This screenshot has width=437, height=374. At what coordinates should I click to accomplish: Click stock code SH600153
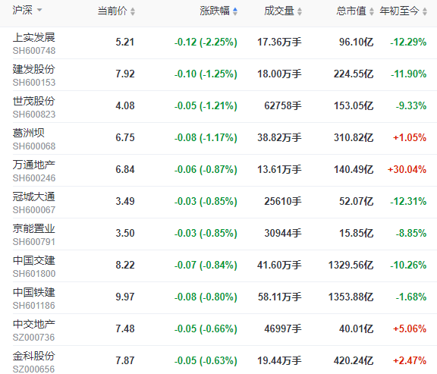(x=34, y=83)
